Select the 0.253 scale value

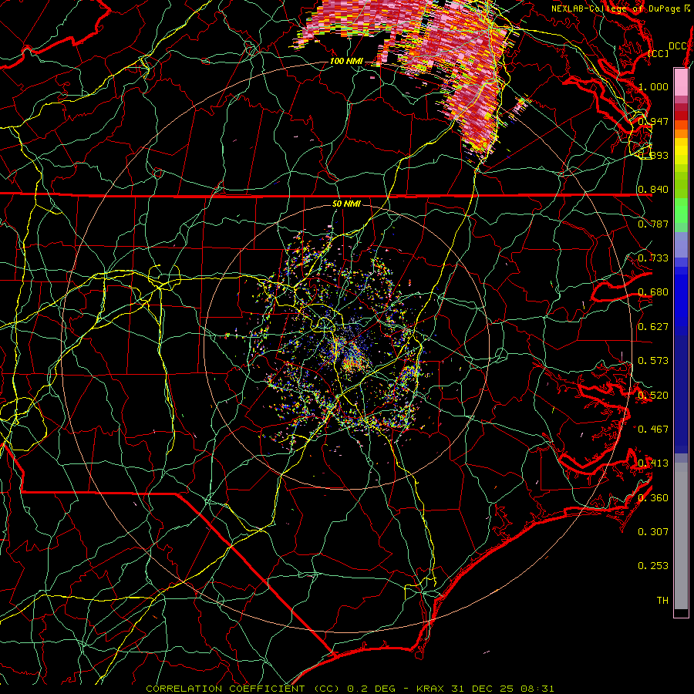pos(653,566)
